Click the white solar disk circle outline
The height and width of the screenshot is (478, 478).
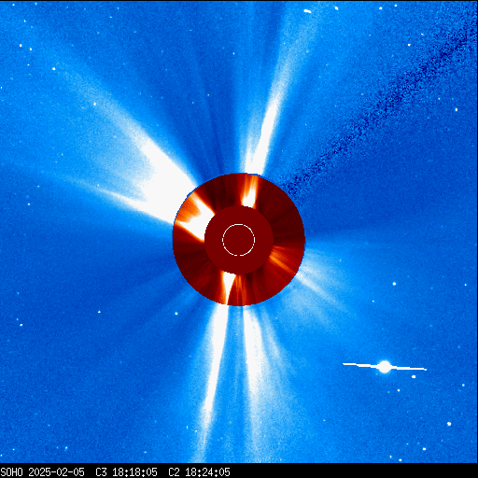239,240
